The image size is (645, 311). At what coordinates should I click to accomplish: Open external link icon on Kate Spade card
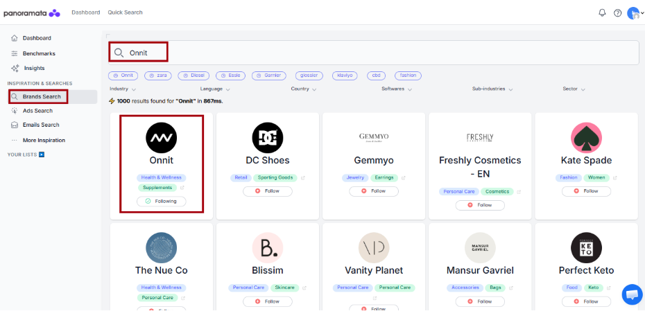pos(615,178)
